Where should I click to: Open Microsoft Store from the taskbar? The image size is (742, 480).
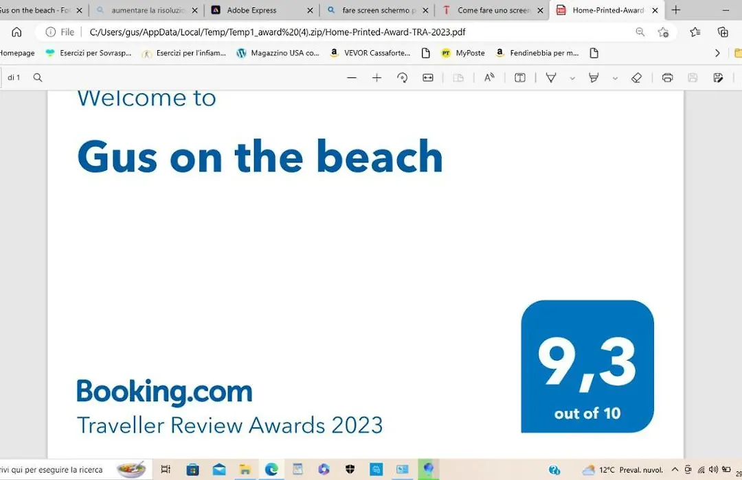[x=192, y=470]
